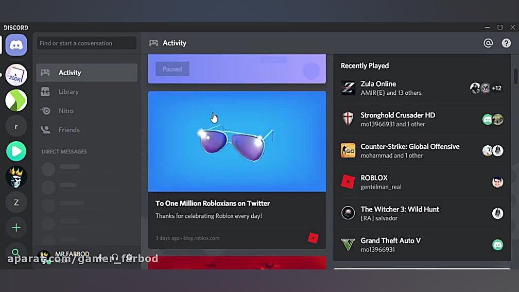Click player avatars beside Stronghold Crusader HD

pos(493,119)
